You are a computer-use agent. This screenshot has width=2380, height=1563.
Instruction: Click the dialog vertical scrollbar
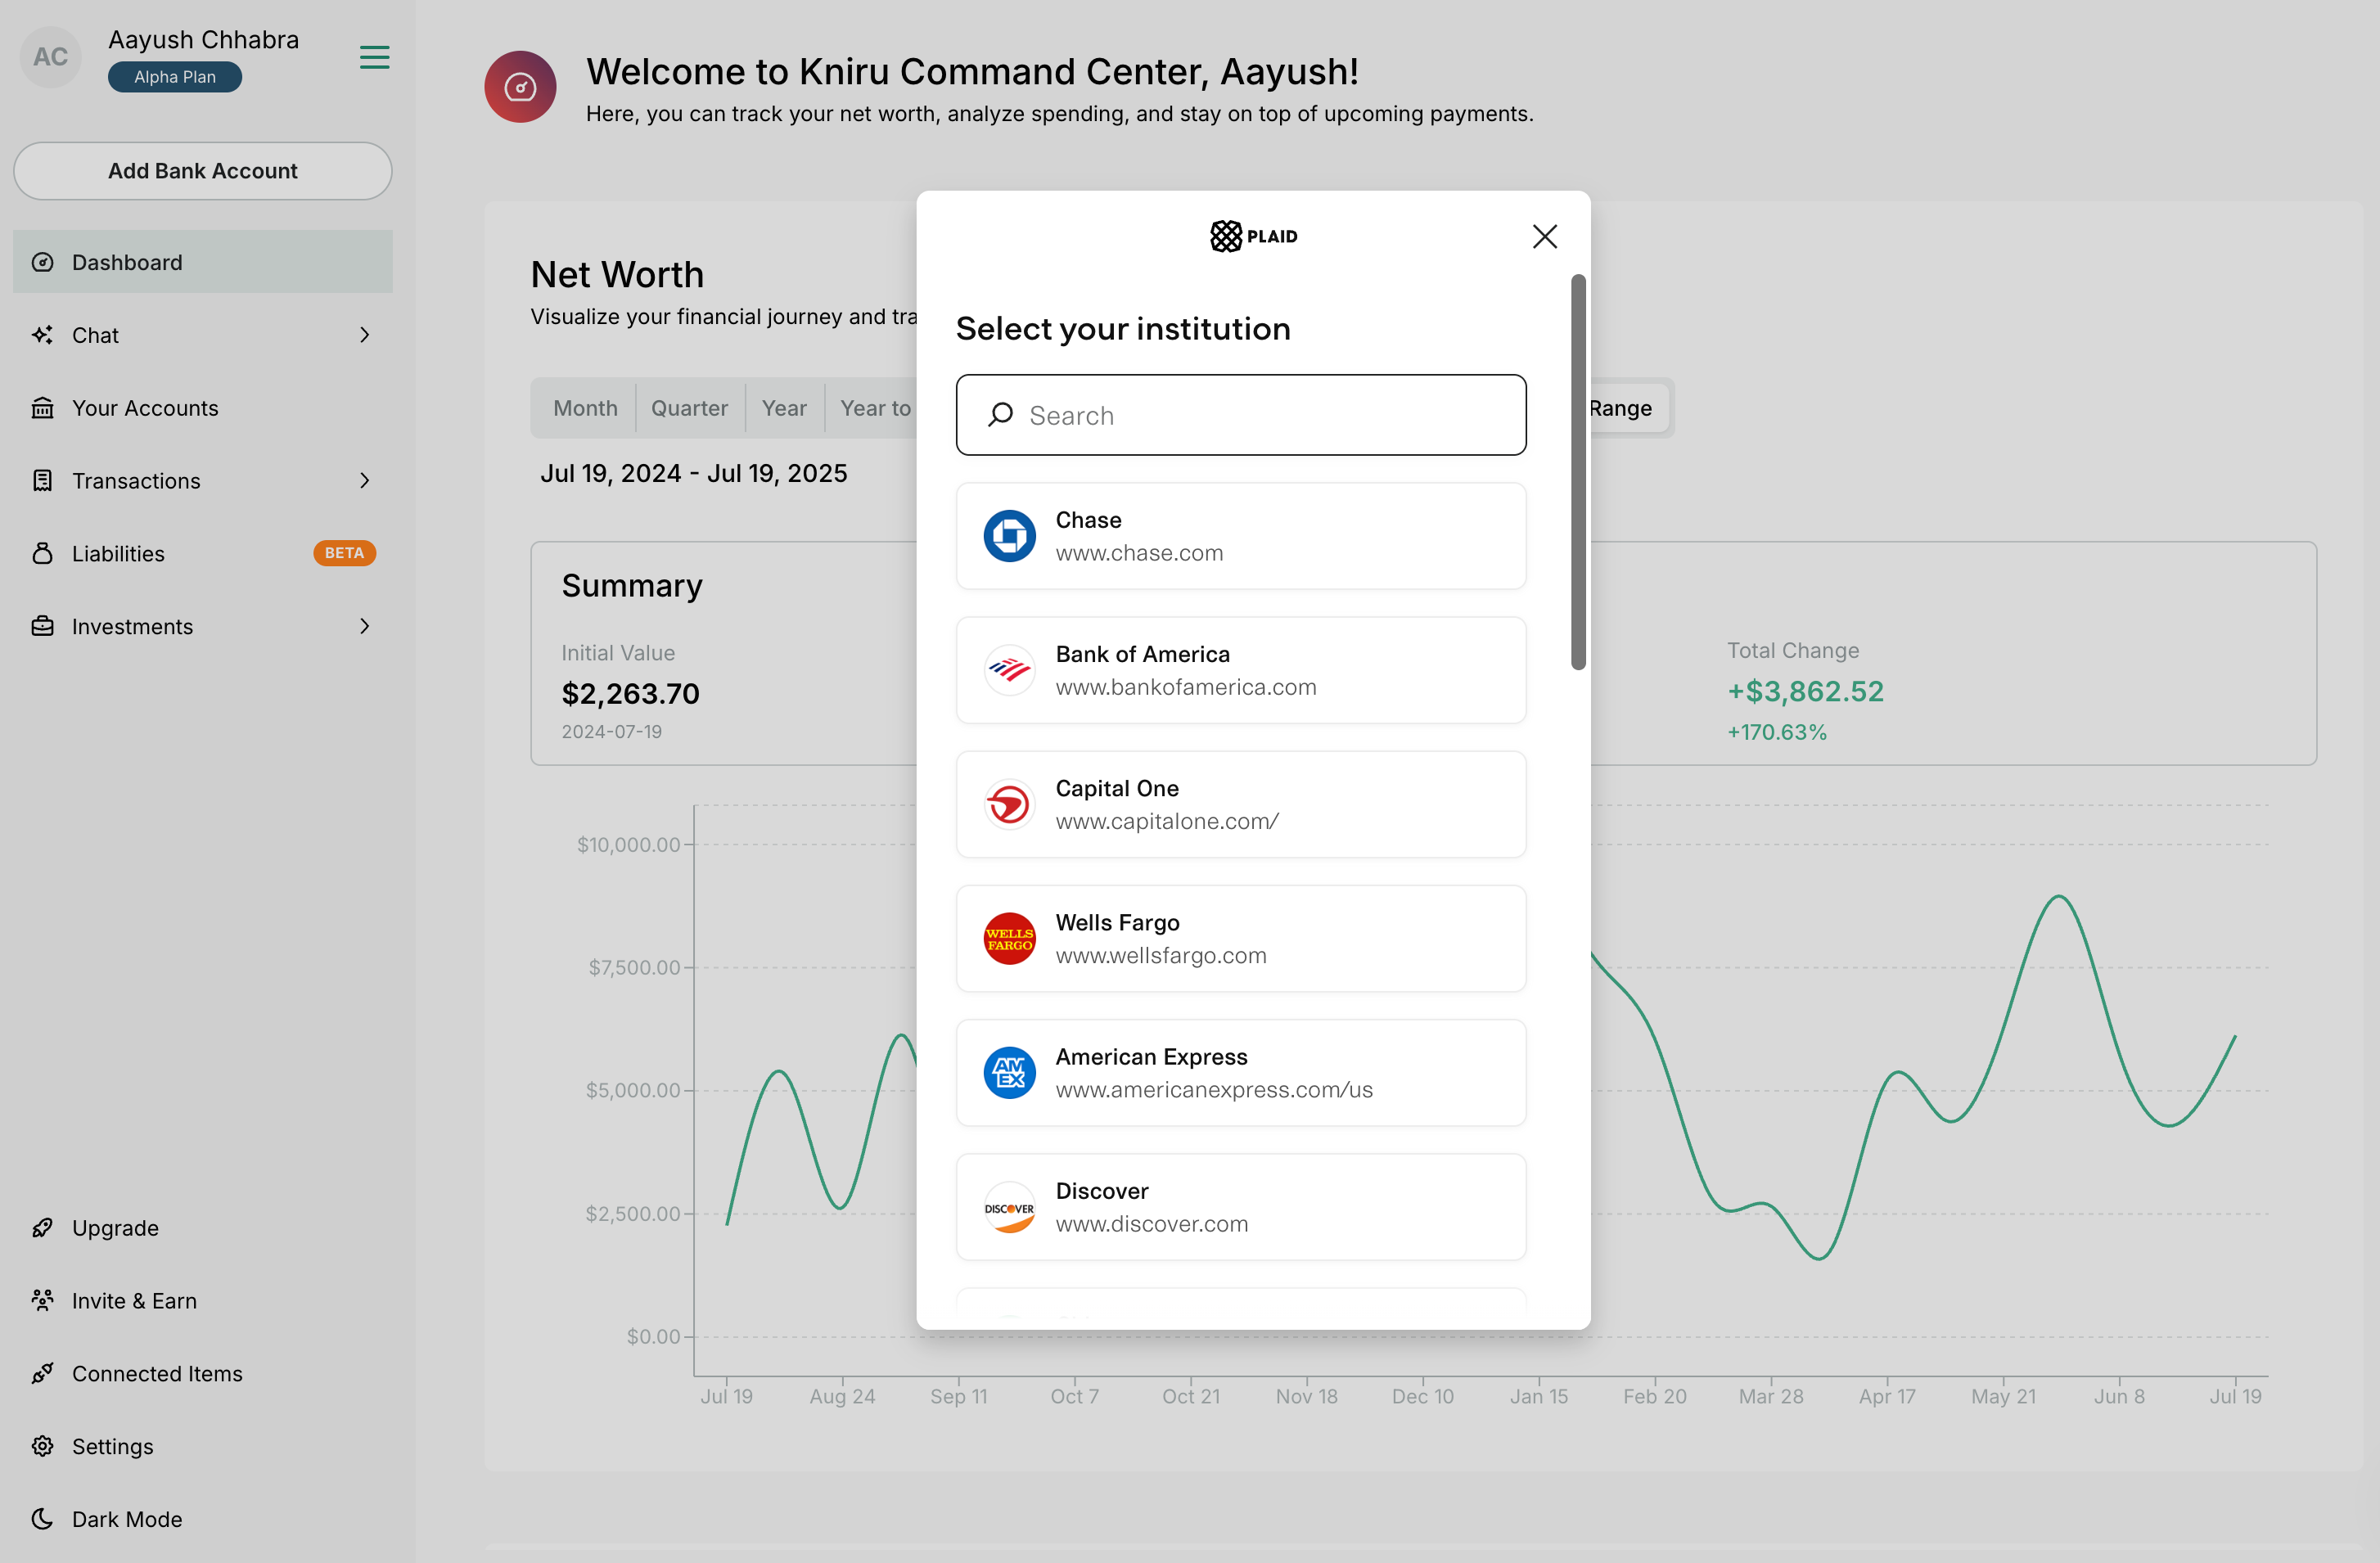1578,472
